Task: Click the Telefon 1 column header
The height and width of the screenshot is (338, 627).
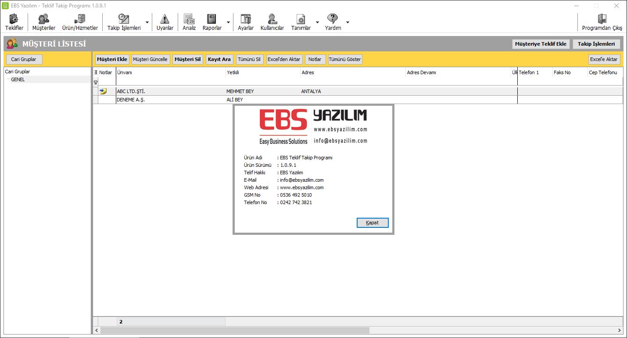Action: 535,72
